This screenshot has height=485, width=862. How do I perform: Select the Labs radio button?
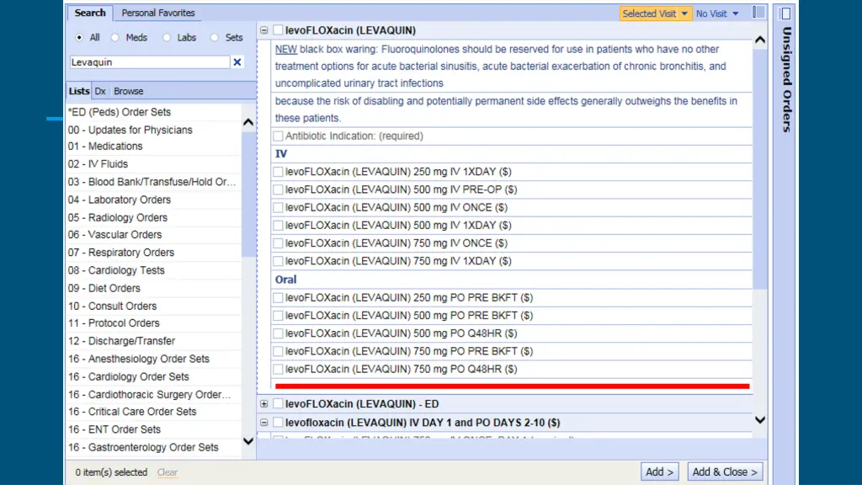[x=167, y=37]
